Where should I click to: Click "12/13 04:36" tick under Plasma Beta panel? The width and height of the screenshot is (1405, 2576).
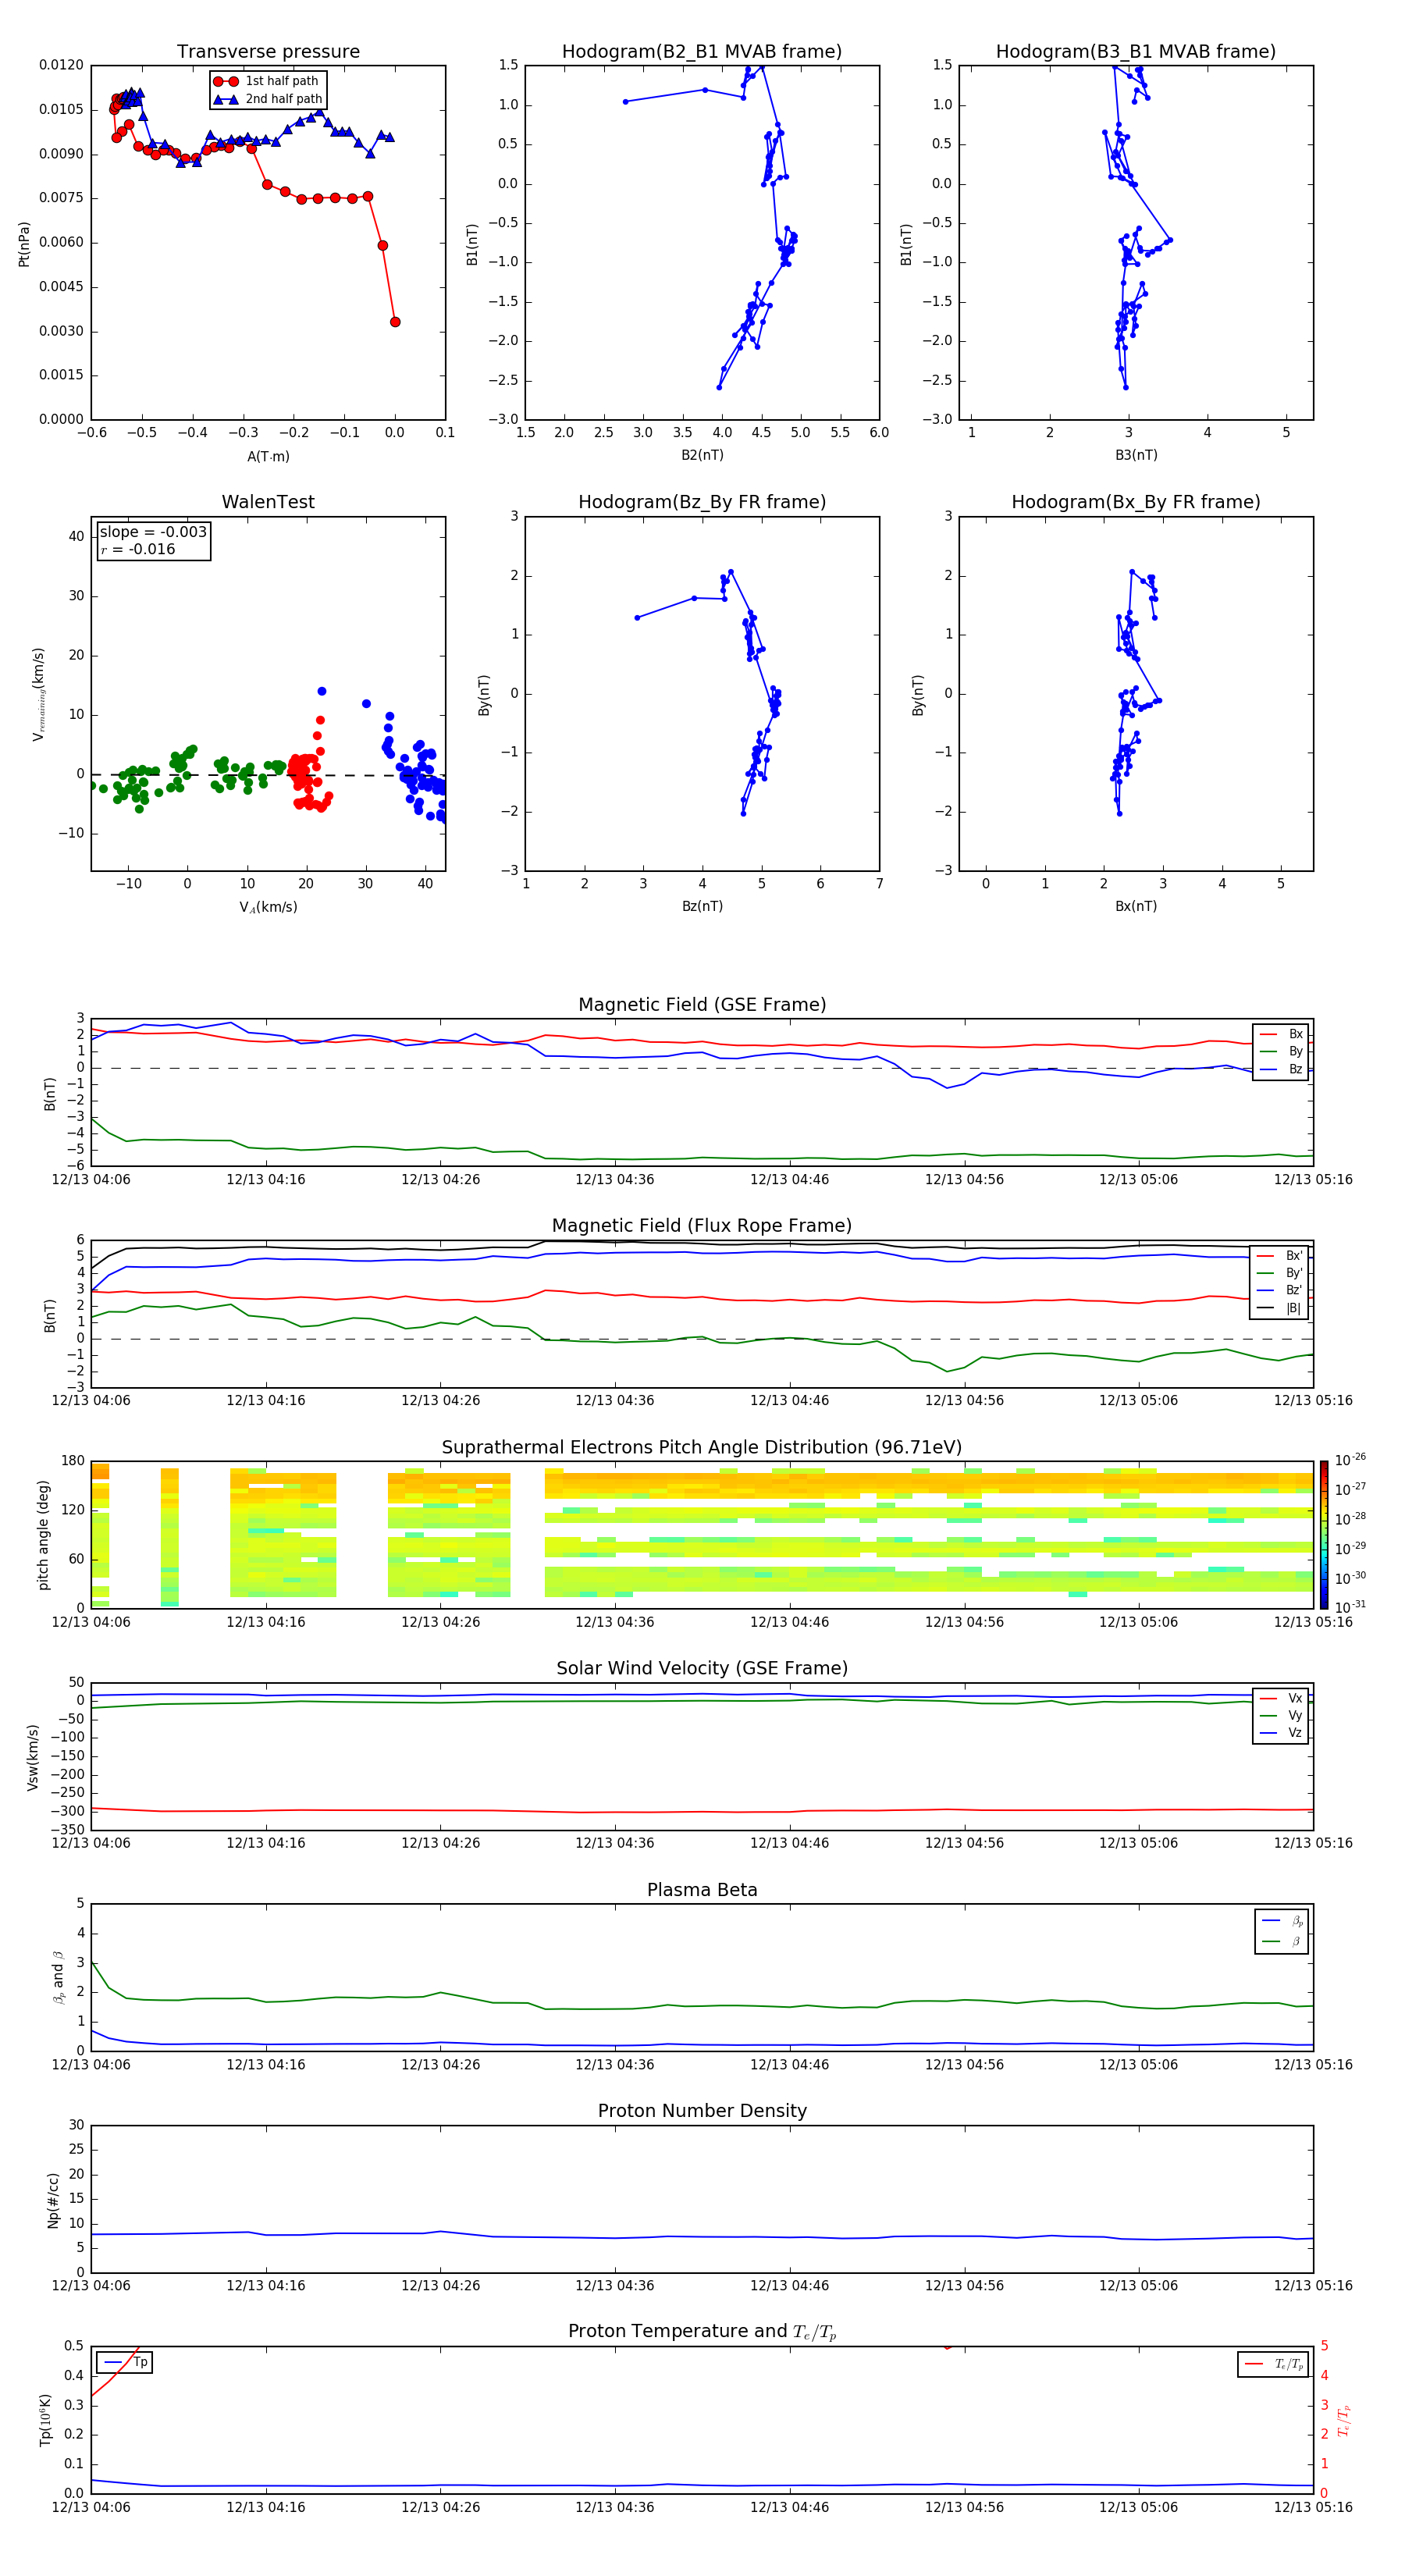click(x=615, y=2065)
